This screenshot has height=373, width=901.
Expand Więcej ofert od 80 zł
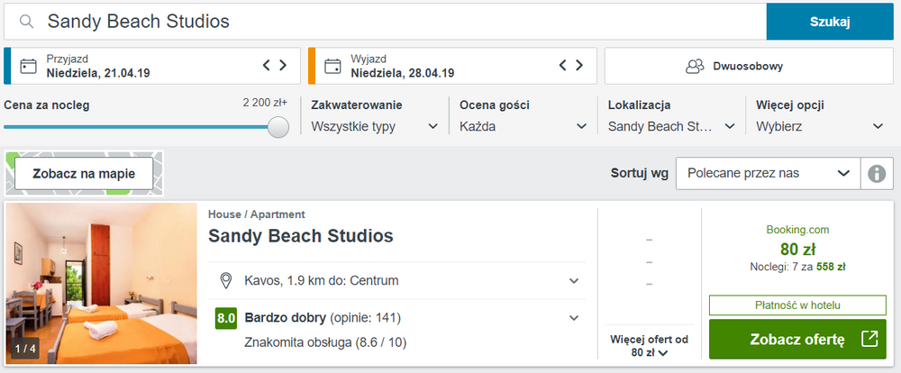click(650, 346)
